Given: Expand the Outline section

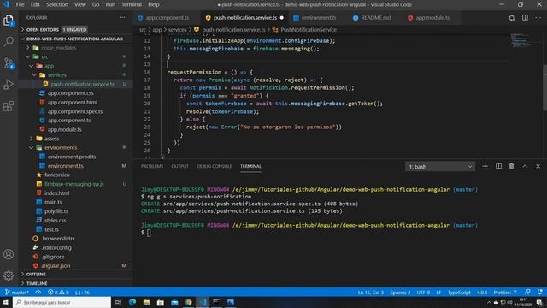Looking at the screenshot, I should pyautogui.click(x=36, y=275).
